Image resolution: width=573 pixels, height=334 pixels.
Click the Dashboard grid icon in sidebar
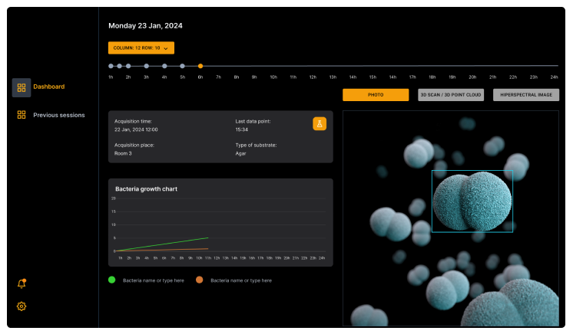coord(22,87)
